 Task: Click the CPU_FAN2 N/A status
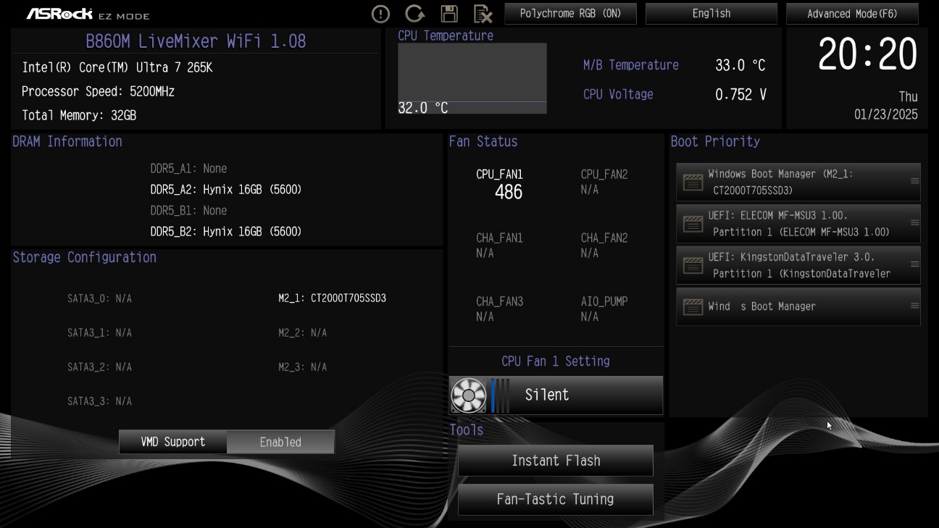point(590,190)
